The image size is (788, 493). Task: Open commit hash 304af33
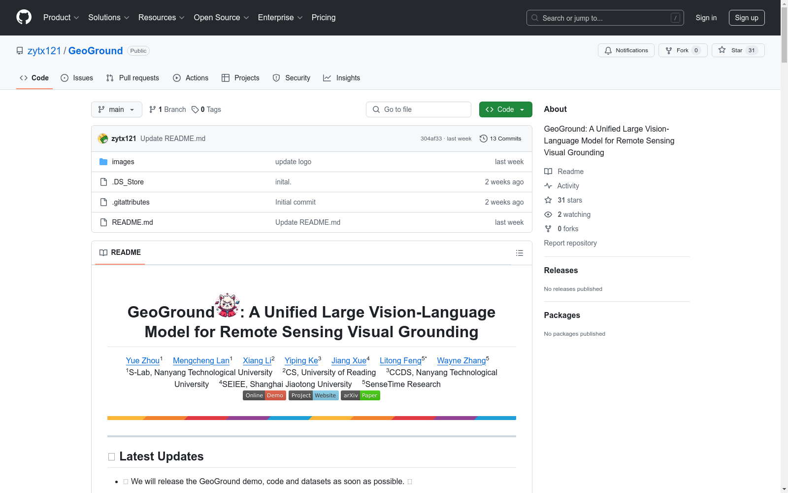[431, 139]
